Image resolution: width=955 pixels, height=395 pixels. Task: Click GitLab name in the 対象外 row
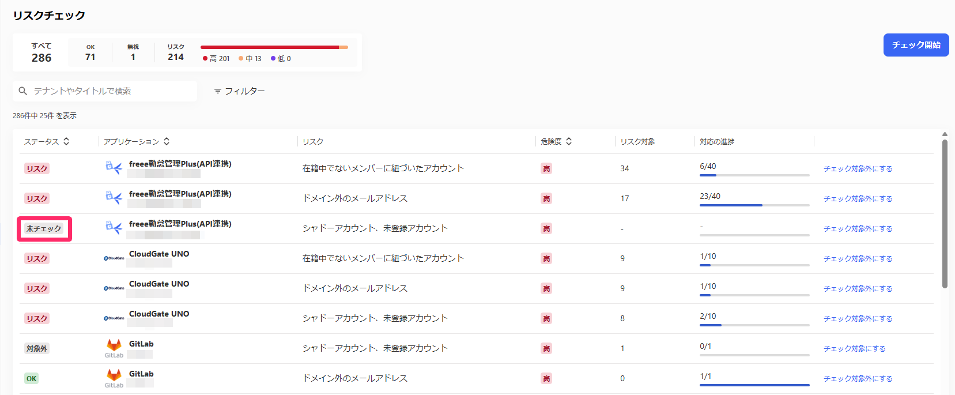point(141,344)
